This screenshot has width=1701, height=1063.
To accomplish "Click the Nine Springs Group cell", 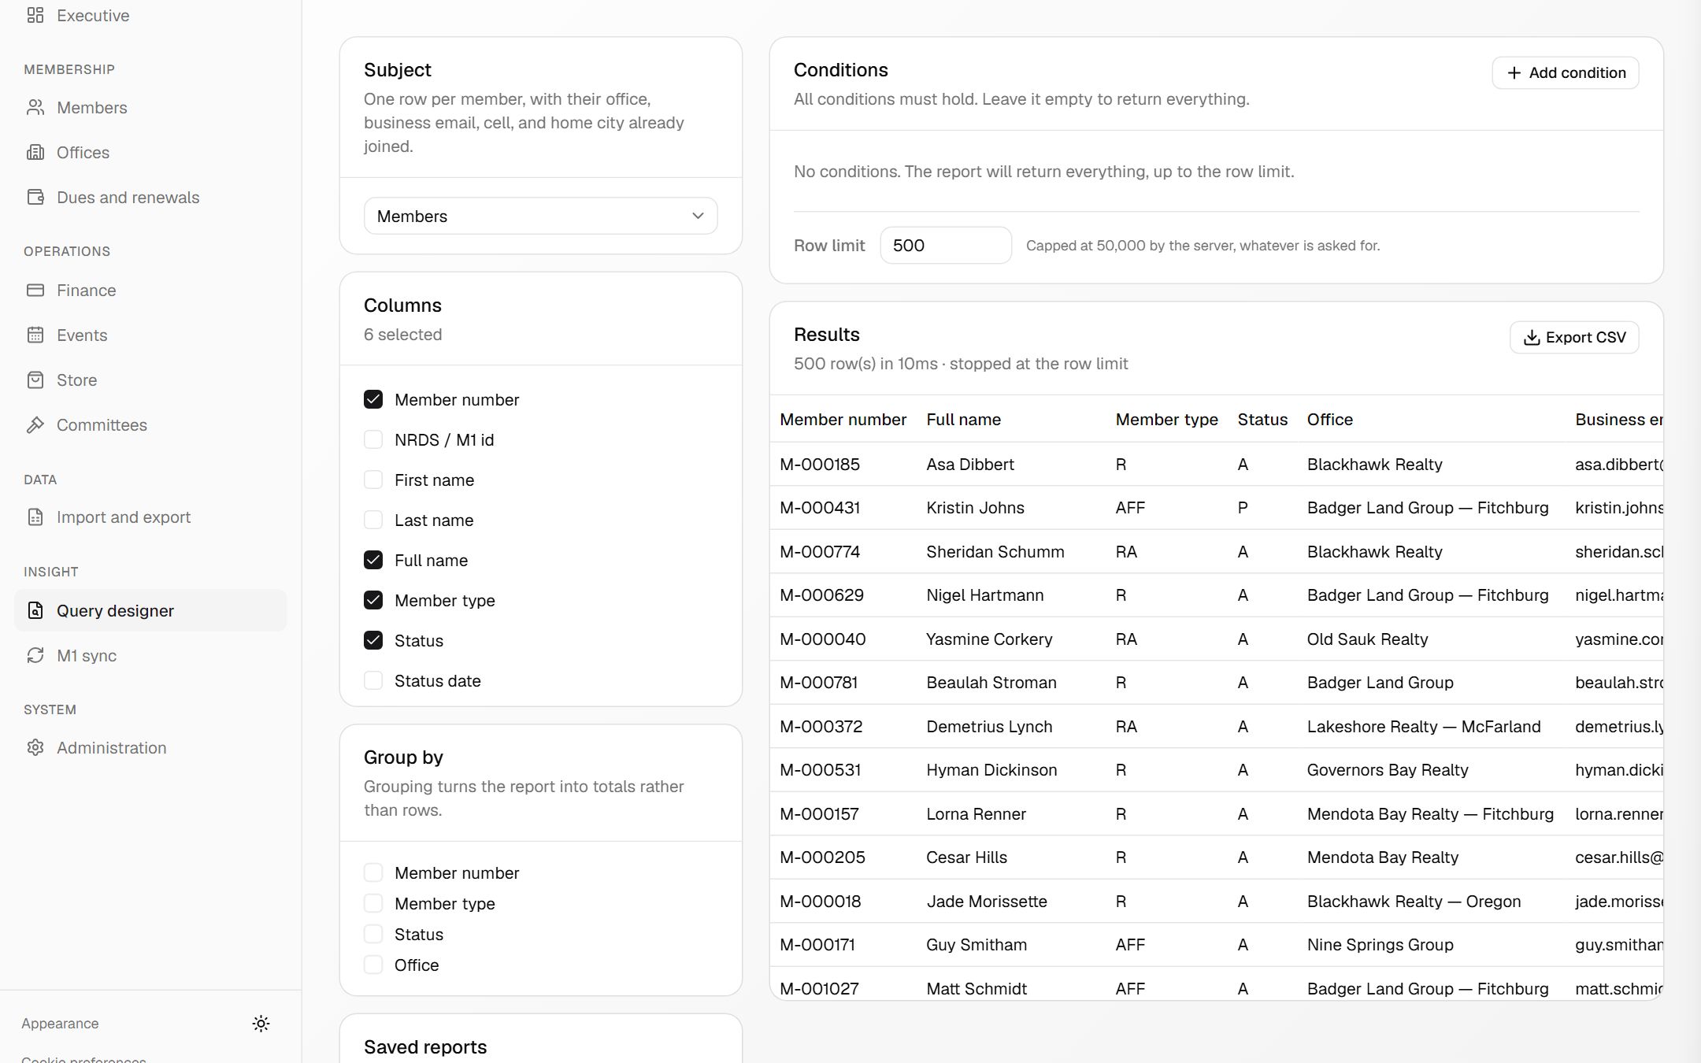I will 1380,944.
